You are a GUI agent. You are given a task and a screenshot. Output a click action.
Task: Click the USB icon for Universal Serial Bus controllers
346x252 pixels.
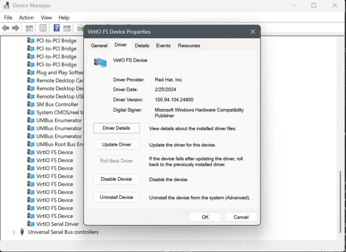pyautogui.click(x=22, y=232)
